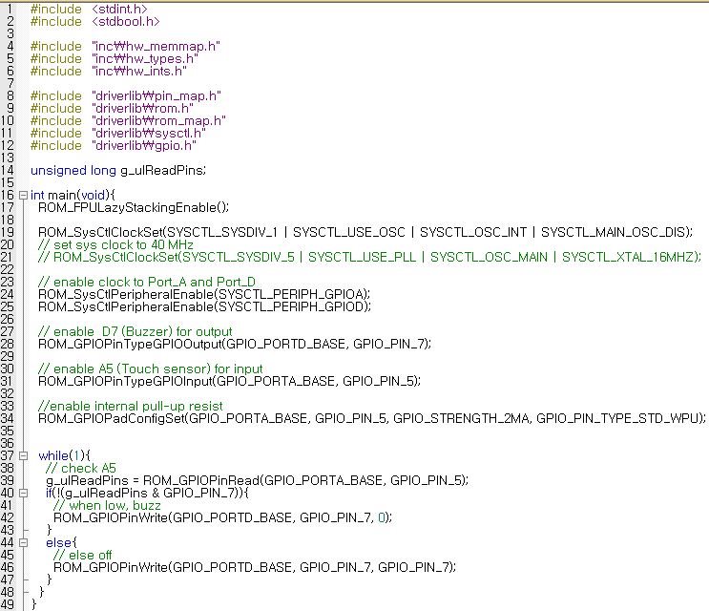Click the 'set sys clock to 40 MHz' comment

(115, 245)
